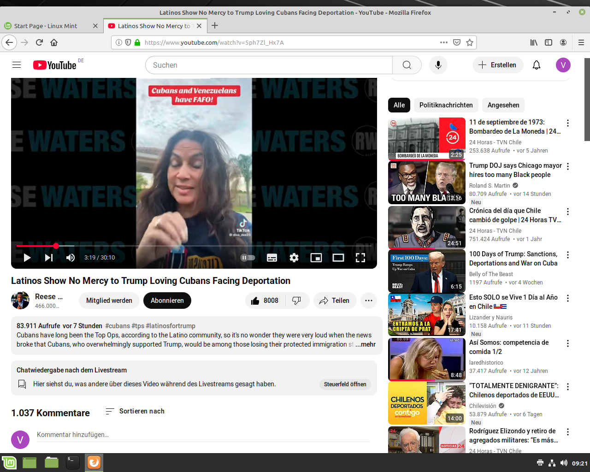The image size is (590, 472).
Task: Open options for Esto SOLO se Vive video
Action: pos(568,298)
